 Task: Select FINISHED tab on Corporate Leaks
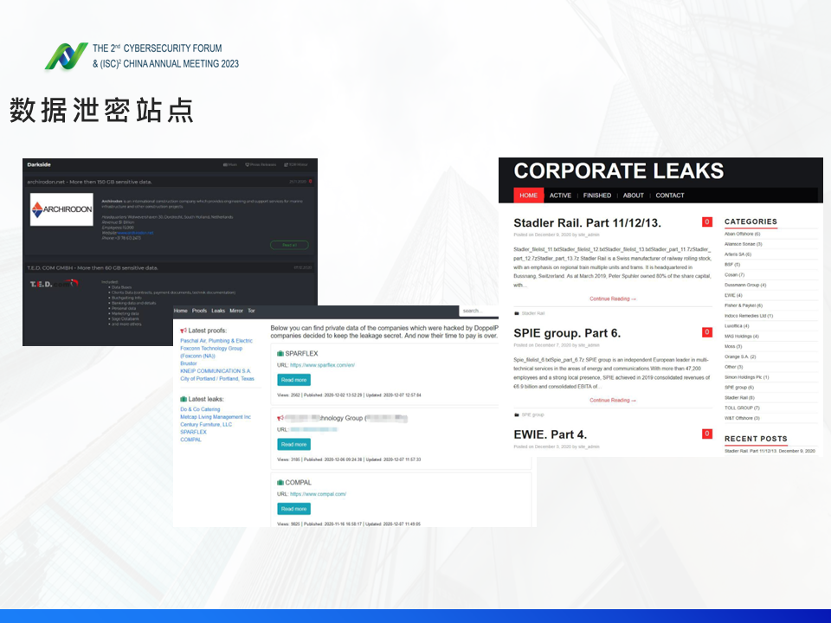pos(597,196)
